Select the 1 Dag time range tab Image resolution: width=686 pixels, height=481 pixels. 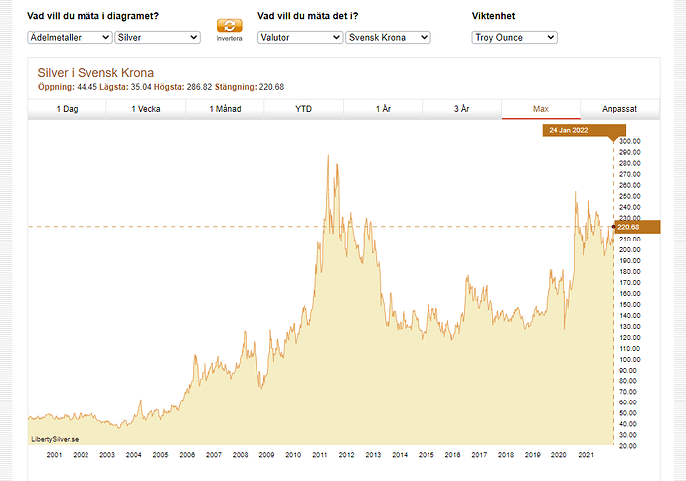tap(67, 109)
